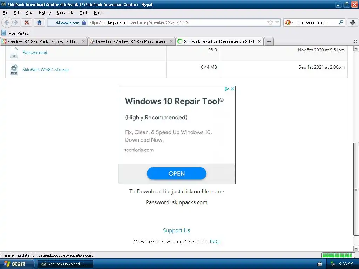Open the downloads arrow button
The height and width of the screenshot is (269, 359).
pos(353,22)
